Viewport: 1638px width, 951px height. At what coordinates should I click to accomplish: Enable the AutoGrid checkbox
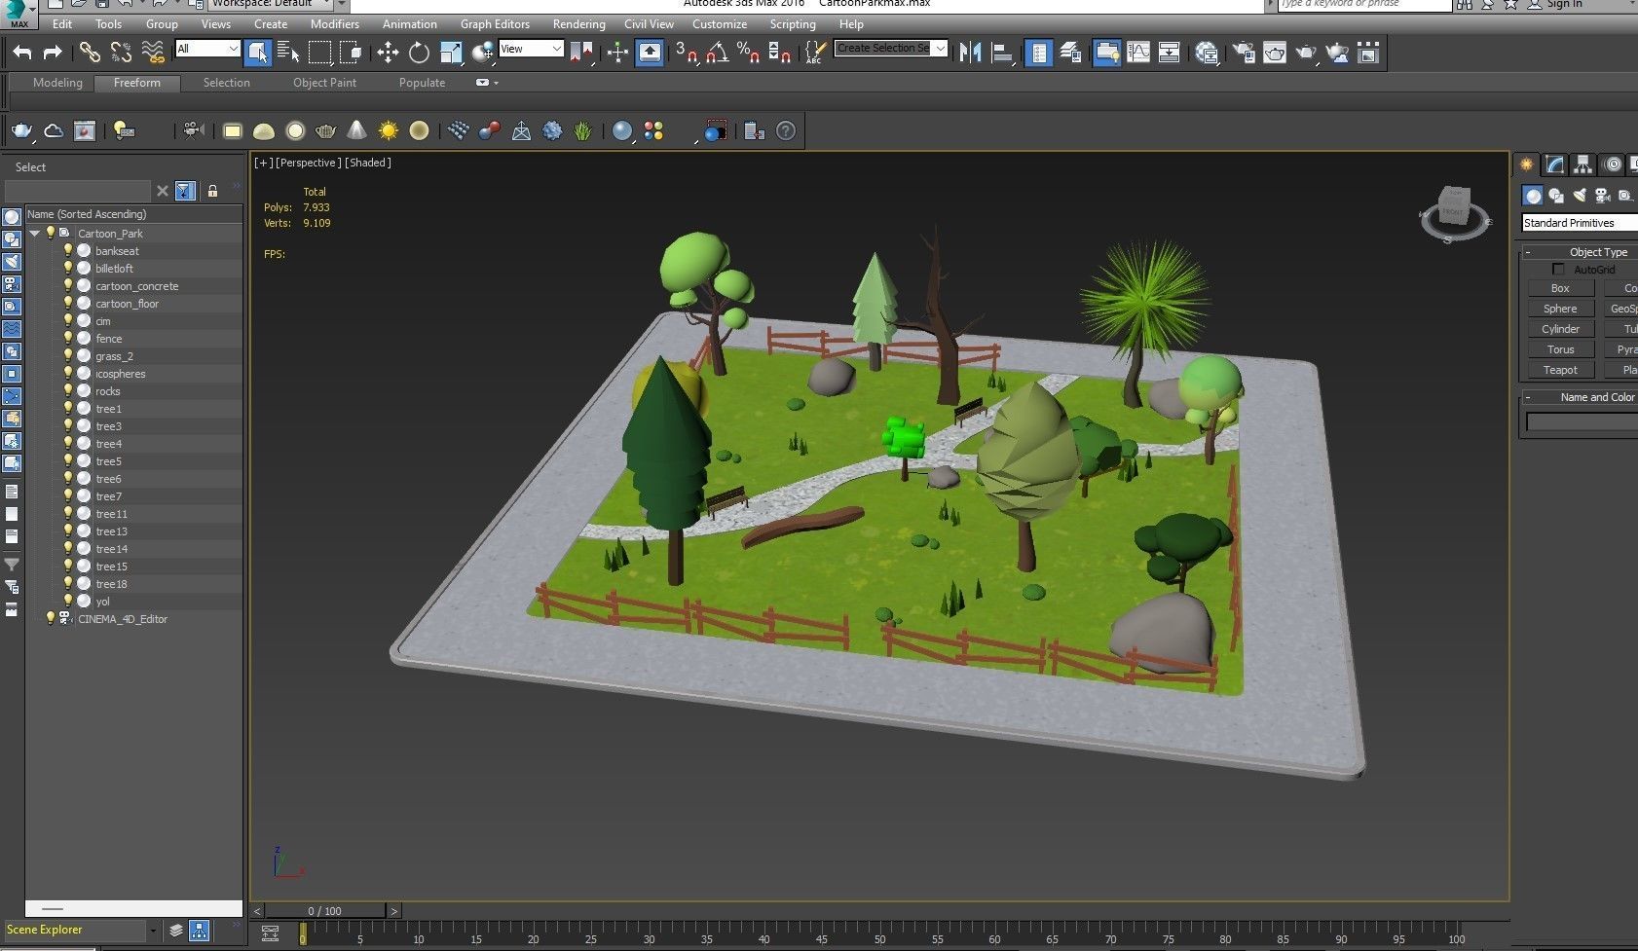pyautogui.click(x=1558, y=270)
